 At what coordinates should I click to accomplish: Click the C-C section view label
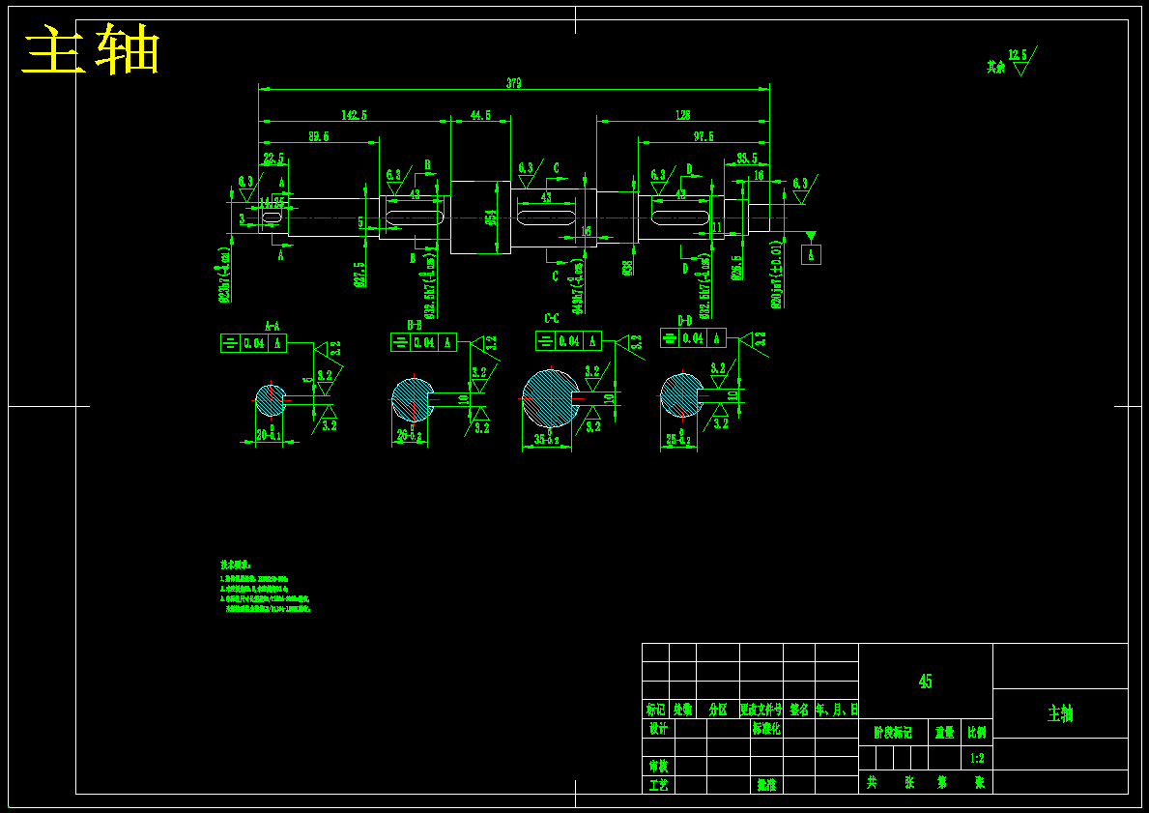pyautogui.click(x=552, y=318)
